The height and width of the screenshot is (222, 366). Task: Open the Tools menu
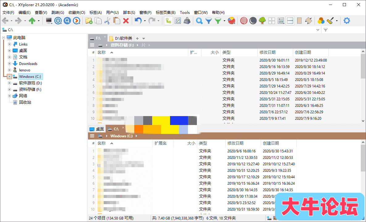pos(185,13)
